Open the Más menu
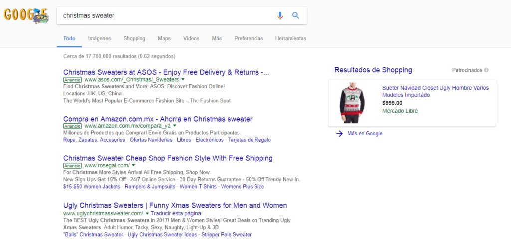The width and height of the screenshot is (511, 246). 217,38
